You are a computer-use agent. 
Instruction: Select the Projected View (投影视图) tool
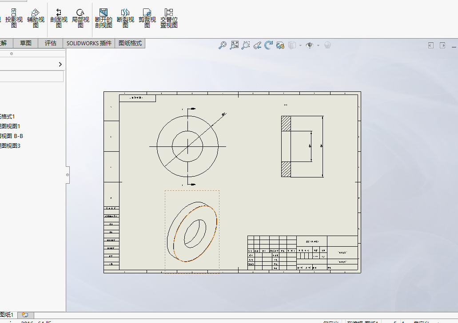(x=14, y=18)
